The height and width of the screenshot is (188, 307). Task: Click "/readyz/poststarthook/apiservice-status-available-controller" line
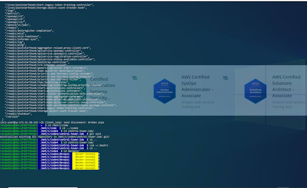pos(50,59)
